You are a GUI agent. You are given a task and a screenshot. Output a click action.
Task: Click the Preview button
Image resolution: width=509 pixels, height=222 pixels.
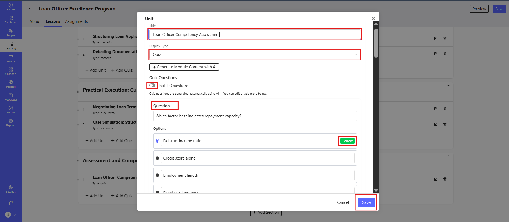coord(479,9)
